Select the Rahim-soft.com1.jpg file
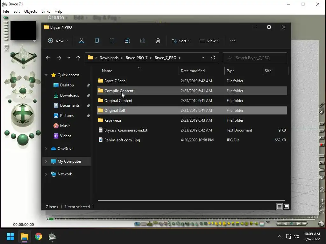The image size is (326, 244). click(192, 140)
